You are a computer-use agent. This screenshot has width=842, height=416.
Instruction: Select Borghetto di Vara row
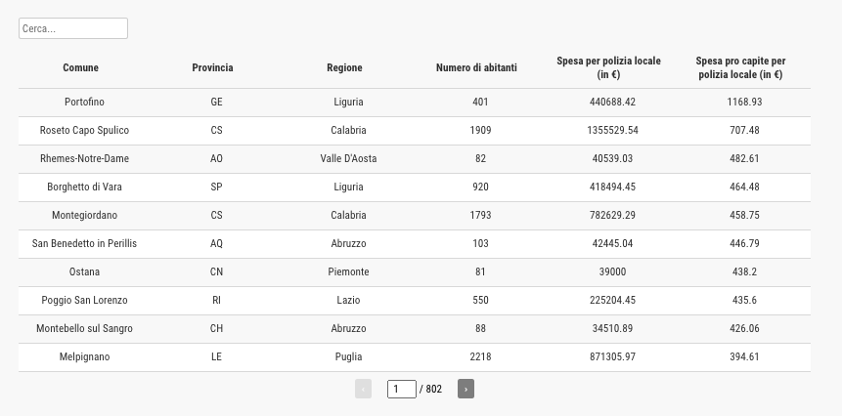pyautogui.click(x=415, y=187)
